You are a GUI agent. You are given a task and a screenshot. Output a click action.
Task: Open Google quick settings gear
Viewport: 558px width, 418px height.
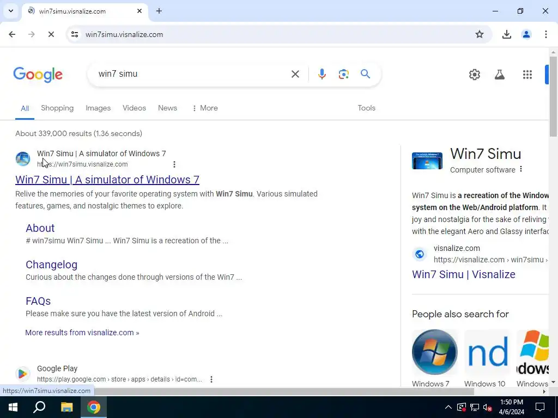[475, 75]
